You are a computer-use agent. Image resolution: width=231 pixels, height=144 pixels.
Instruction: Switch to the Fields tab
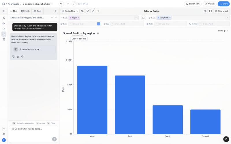tap(25, 11)
